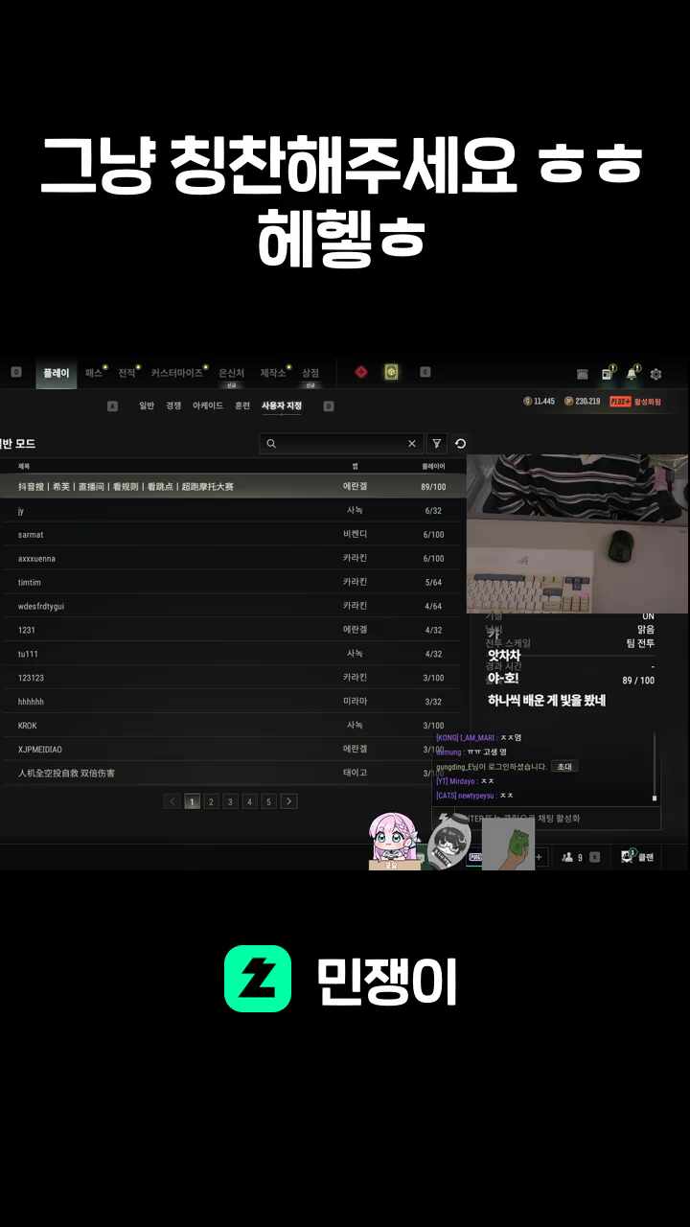Image resolution: width=690 pixels, height=1227 pixels.
Task: Click the Mirdayo chat name
Action: click(x=462, y=781)
